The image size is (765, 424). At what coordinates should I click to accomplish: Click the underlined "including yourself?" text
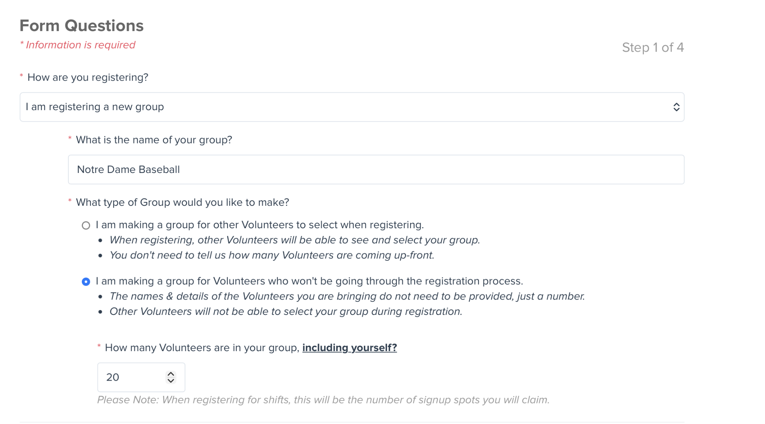[350, 348]
